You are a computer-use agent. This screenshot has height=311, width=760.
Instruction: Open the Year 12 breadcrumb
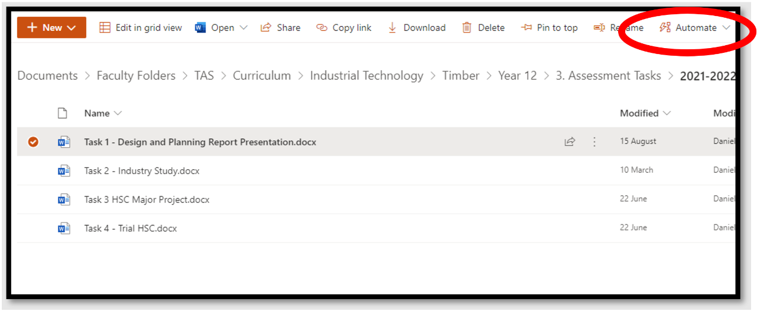click(517, 75)
